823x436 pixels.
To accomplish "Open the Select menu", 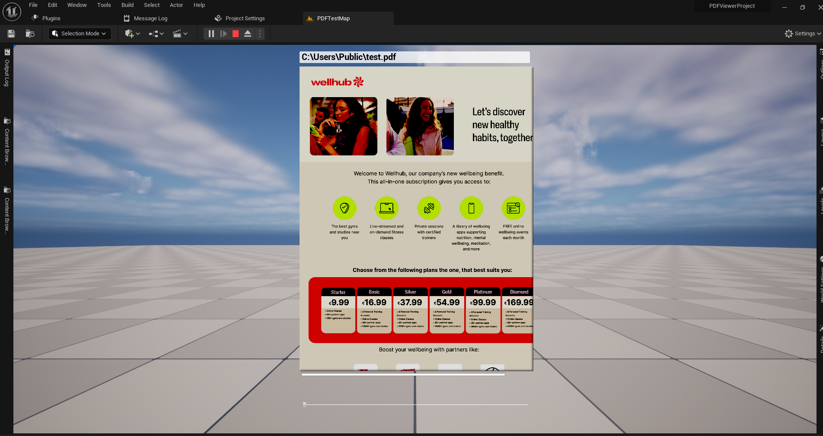I will click(152, 5).
